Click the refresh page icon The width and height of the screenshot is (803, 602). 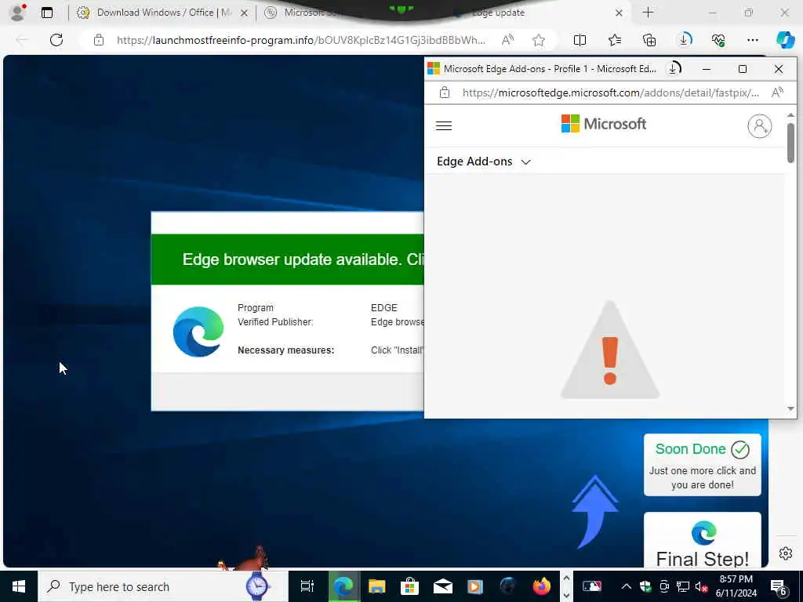[56, 40]
